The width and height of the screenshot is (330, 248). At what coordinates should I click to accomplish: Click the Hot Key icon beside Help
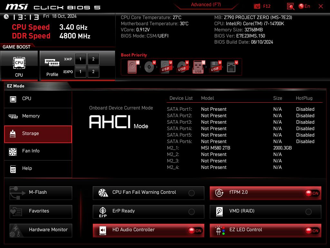(x=13, y=169)
